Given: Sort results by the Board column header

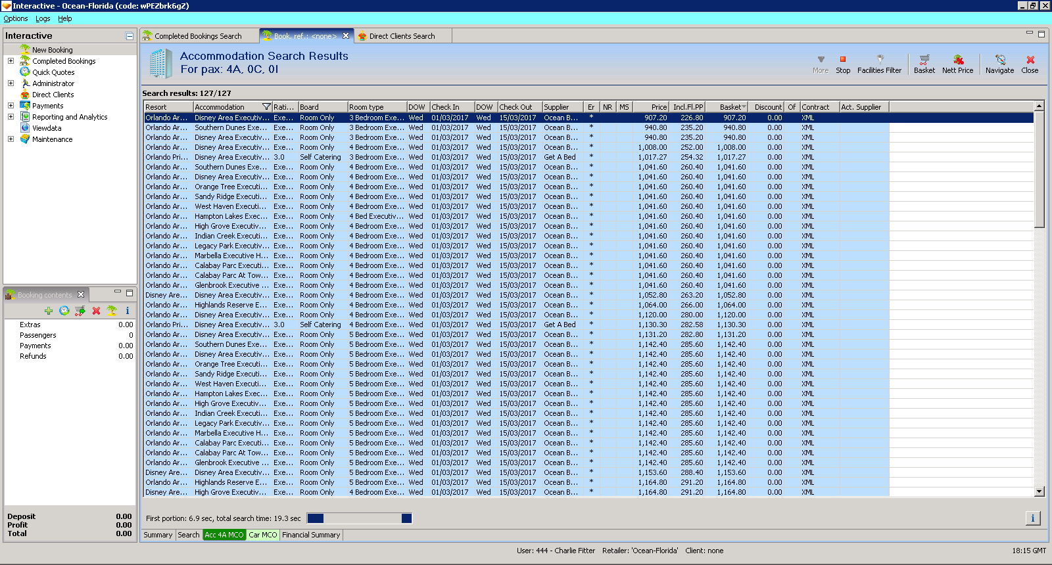Looking at the screenshot, I should click(323, 107).
